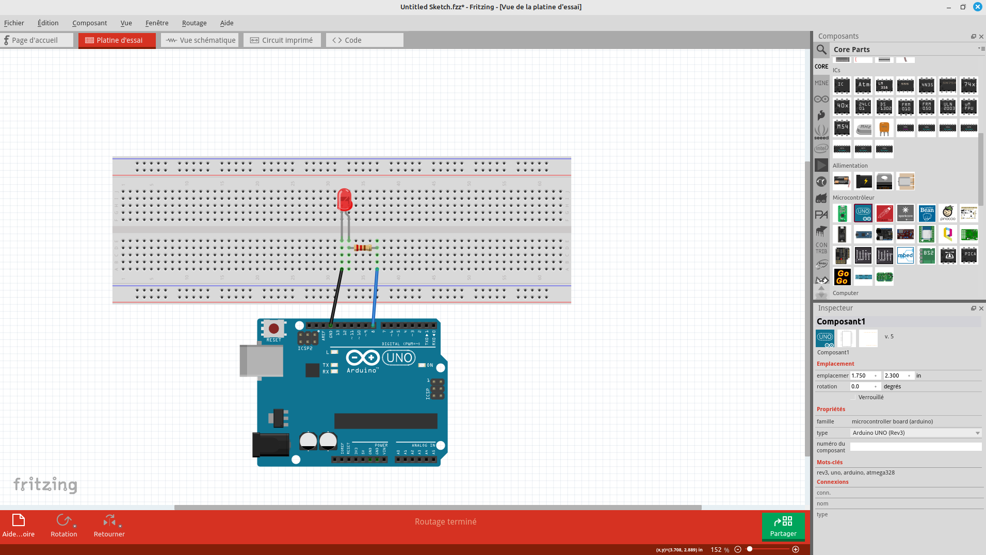Pick the Arduino UNO part in Microcontrôleur
Screen dimensions: 986x555
pos(863,213)
